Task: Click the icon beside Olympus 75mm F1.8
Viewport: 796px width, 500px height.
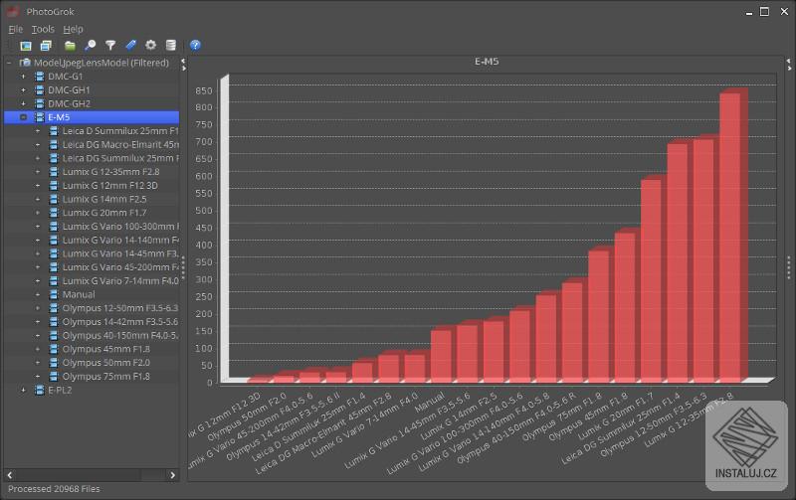Action: pyautogui.click(x=54, y=377)
